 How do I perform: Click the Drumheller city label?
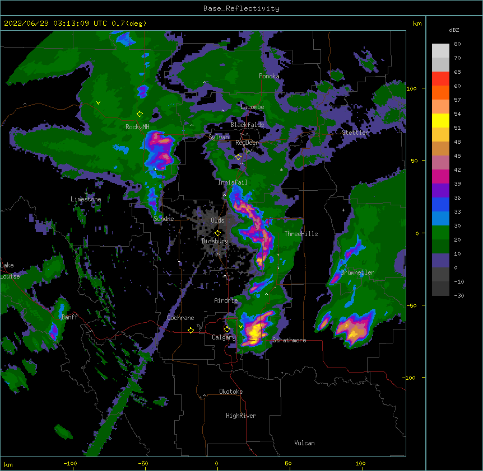(x=357, y=272)
